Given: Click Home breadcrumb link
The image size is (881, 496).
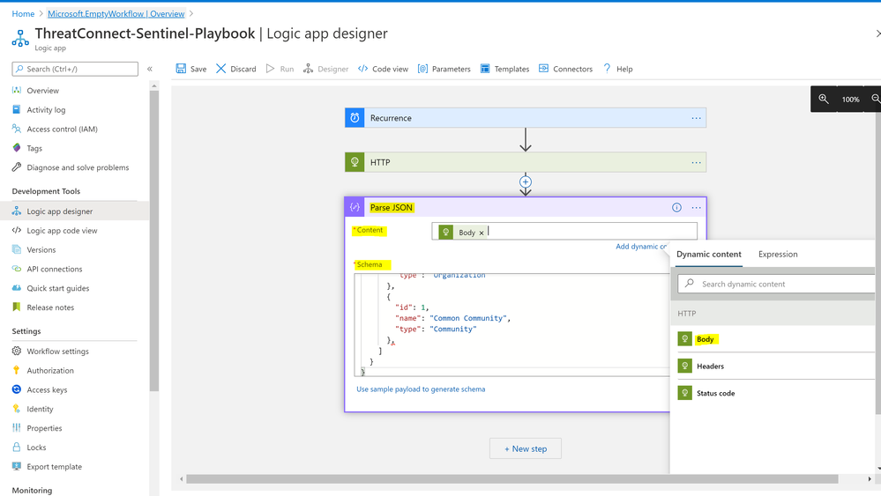Looking at the screenshot, I should pos(23,13).
